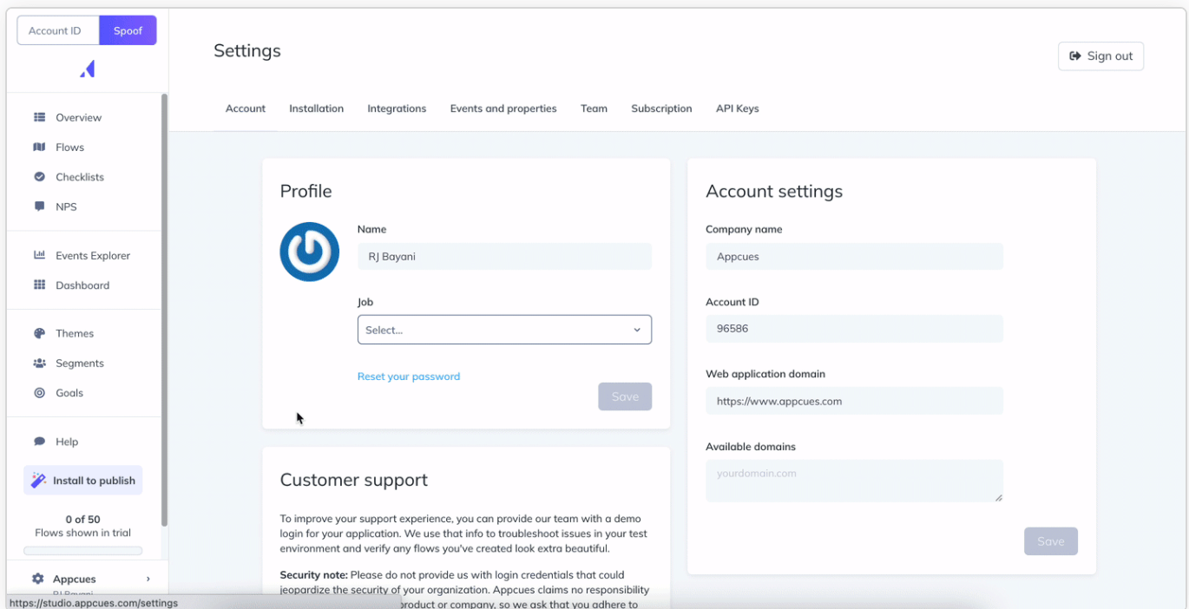Click the magic wand icon in Install to publish

point(38,481)
